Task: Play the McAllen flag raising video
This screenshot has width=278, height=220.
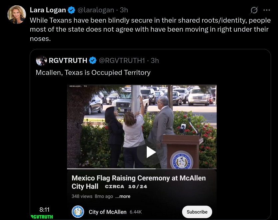Action: (150, 152)
